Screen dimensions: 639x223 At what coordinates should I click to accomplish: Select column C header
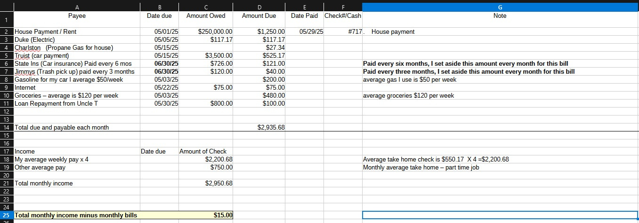click(206, 7)
